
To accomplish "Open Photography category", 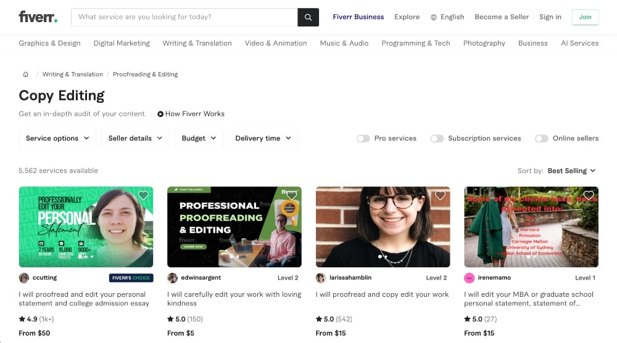I will (484, 43).
